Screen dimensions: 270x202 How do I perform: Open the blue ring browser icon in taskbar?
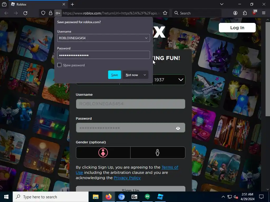(121, 197)
